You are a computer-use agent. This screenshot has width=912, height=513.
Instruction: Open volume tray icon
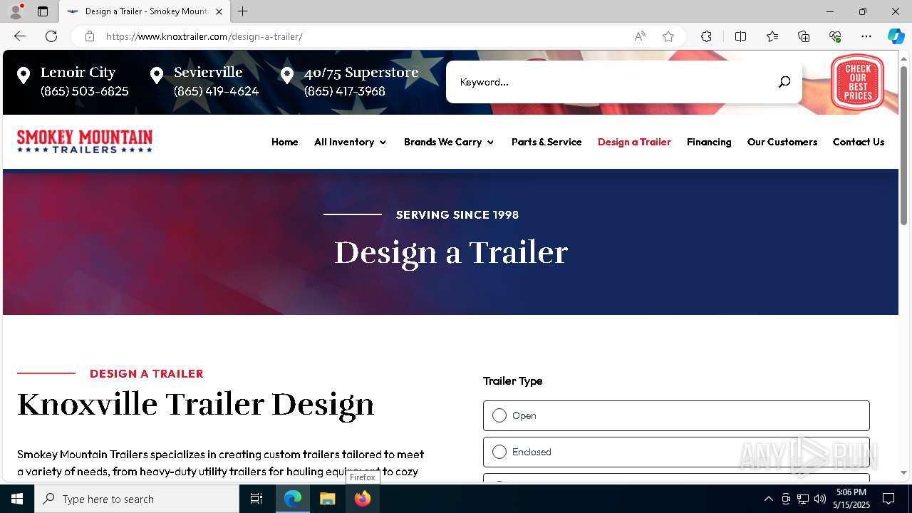click(820, 499)
